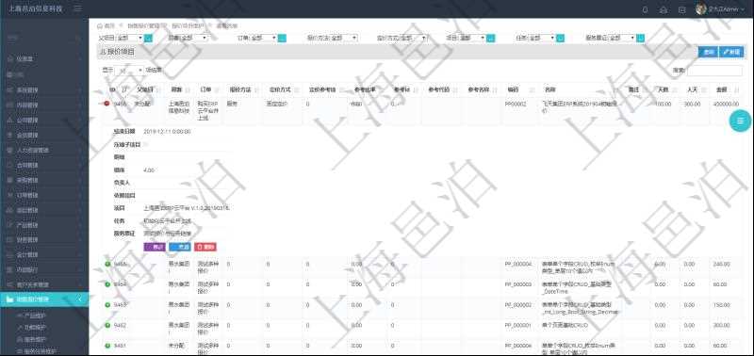Click the 2019-12-11 0:00:00 end date value
Viewport: 754px width, 356px height.
coord(167,131)
